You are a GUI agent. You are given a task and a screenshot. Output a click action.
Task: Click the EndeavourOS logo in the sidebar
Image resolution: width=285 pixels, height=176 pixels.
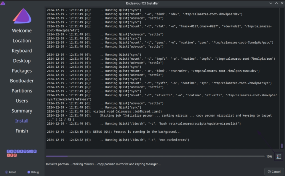(22, 16)
